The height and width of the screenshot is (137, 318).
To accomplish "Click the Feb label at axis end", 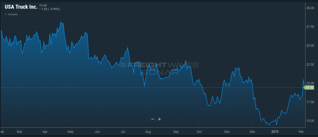I will pyautogui.click(x=301, y=132).
